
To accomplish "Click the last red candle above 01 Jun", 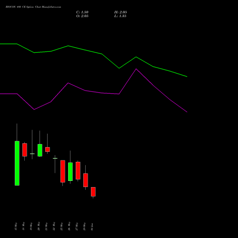I will point(93,192).
